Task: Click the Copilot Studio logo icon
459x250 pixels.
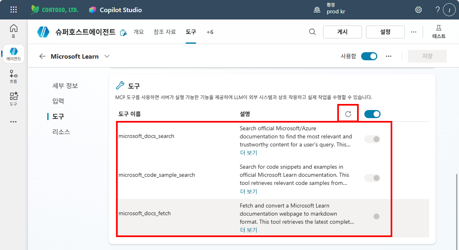Action: click(x=93, y=10)
